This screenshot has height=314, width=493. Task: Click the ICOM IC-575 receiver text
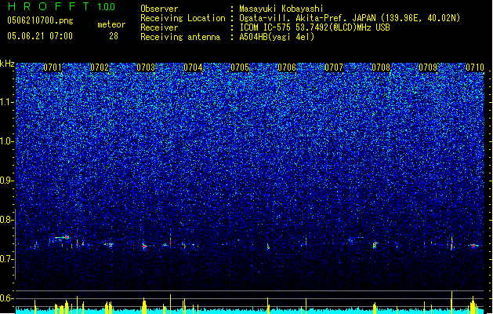tap(314, 27)
